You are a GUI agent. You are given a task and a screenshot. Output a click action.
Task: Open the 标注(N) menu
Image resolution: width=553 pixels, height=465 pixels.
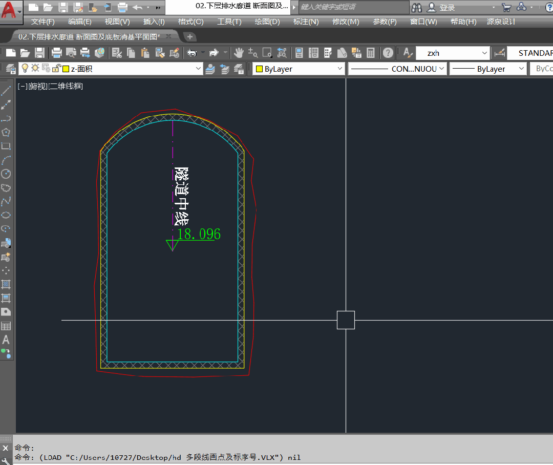306,22
